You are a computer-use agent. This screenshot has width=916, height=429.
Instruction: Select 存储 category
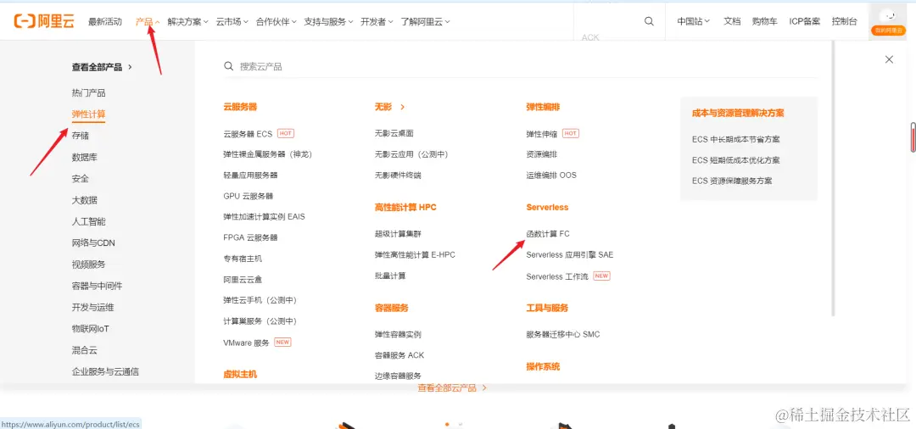[x=81, y=136]
